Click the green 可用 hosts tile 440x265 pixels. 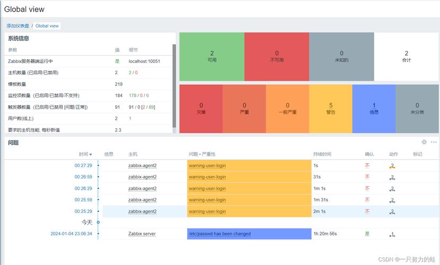(x=212, y=57)
